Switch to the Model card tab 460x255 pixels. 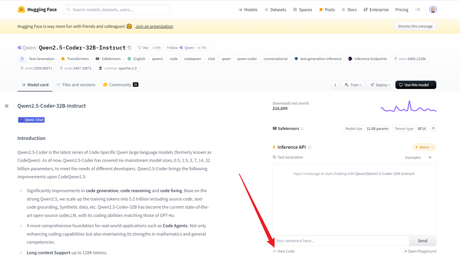tap(35, 85)
